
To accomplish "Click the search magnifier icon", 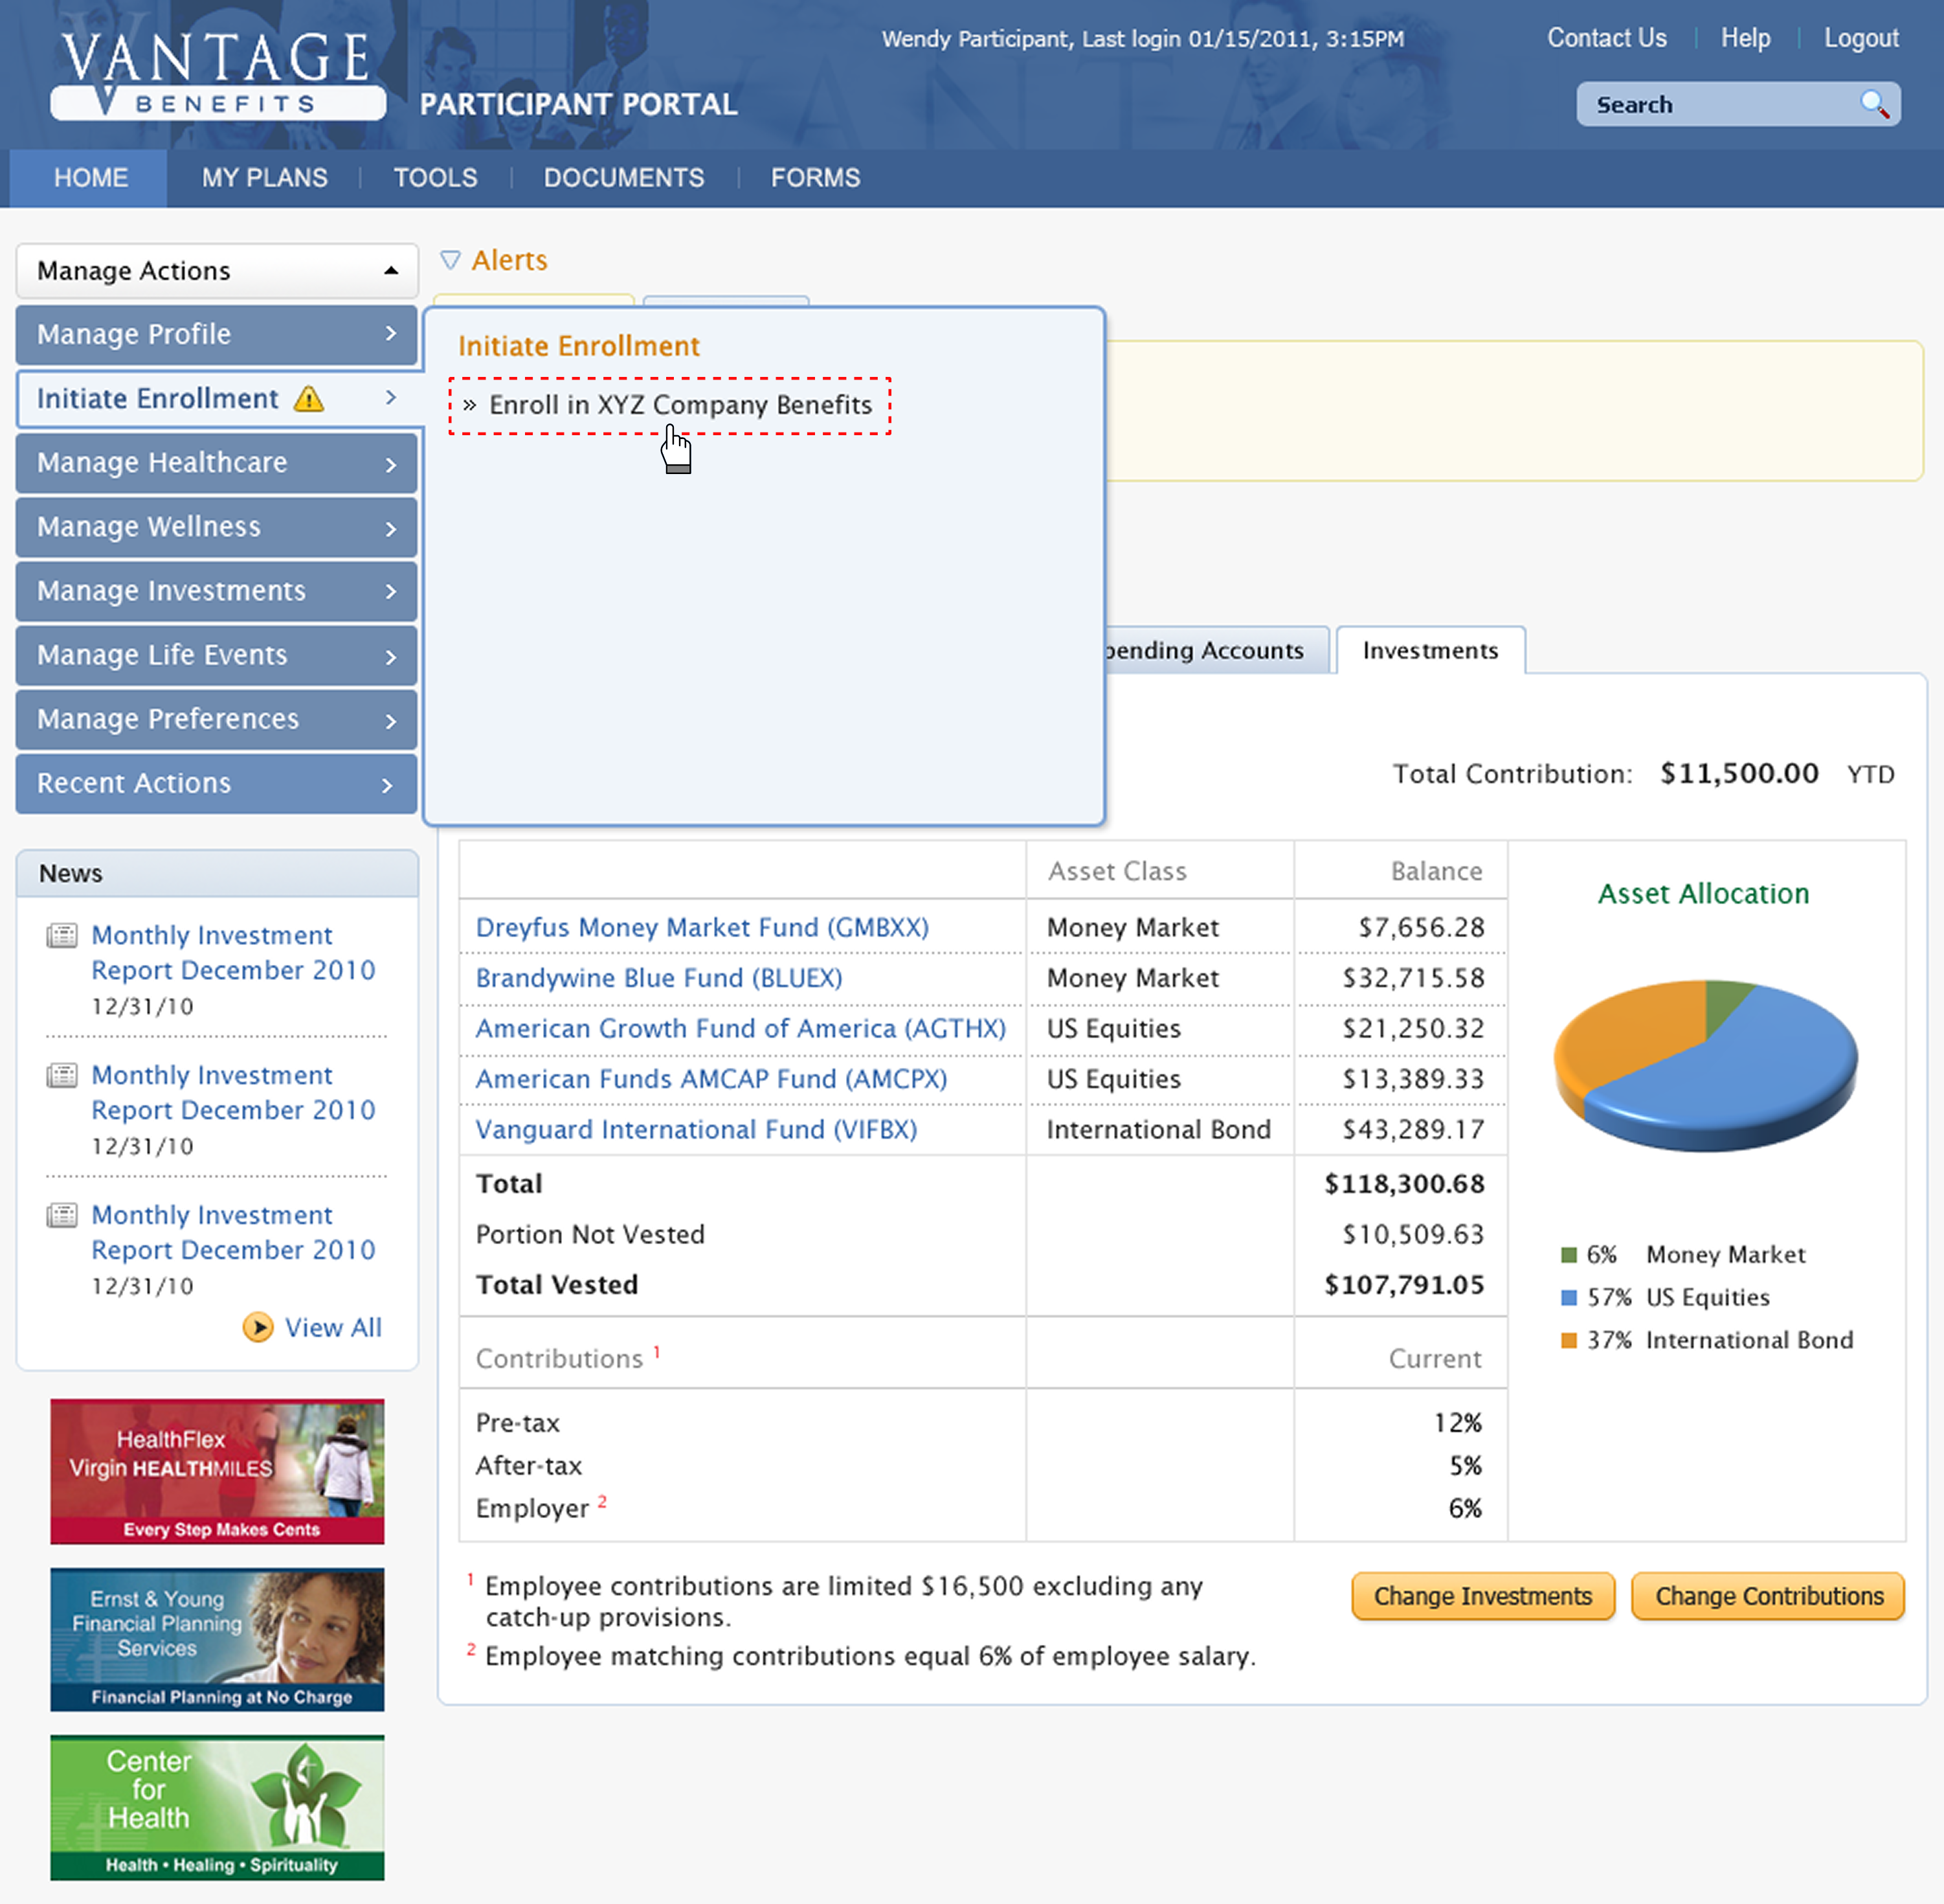I will click(1873, 104).
